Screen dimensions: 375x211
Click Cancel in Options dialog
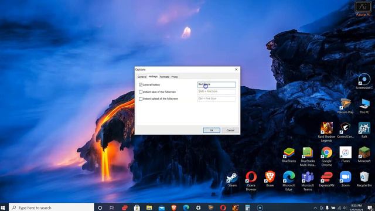[x=230, y=130]
